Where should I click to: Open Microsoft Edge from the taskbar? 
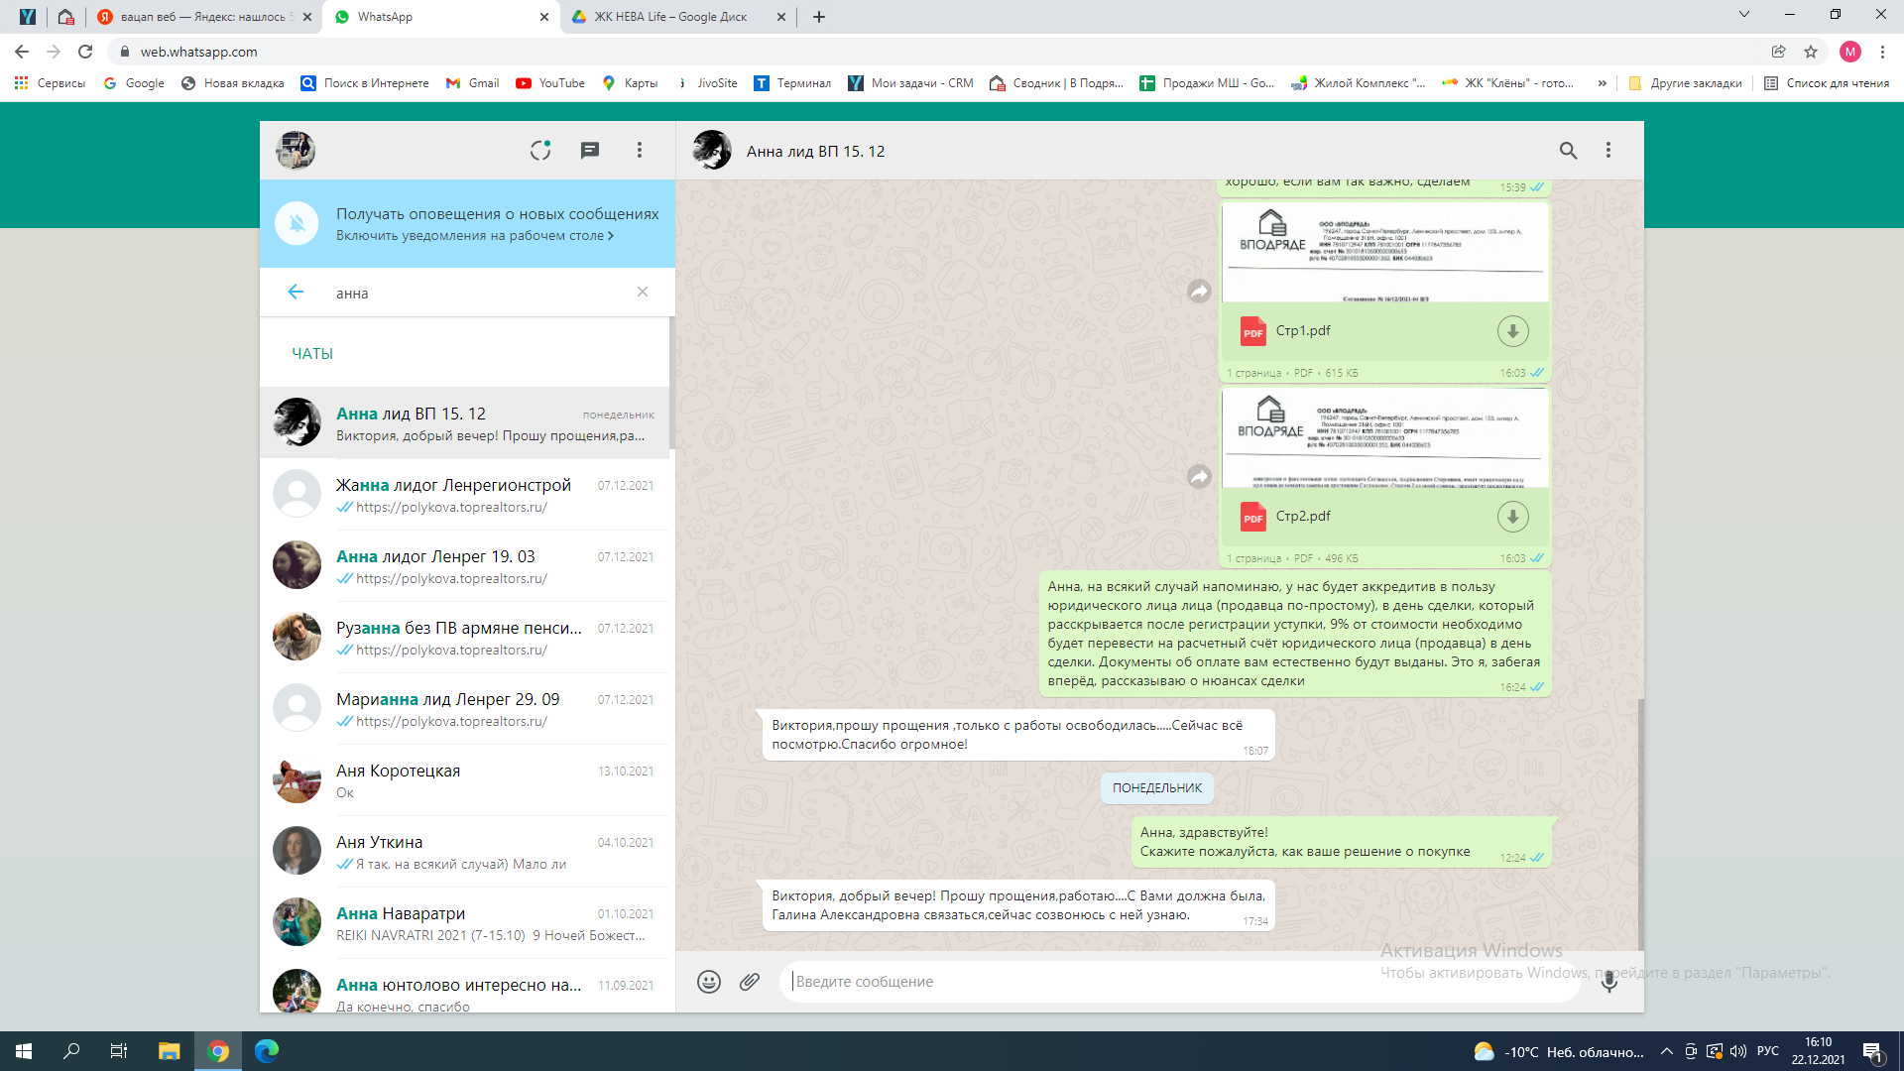(x=267, y=1051)
